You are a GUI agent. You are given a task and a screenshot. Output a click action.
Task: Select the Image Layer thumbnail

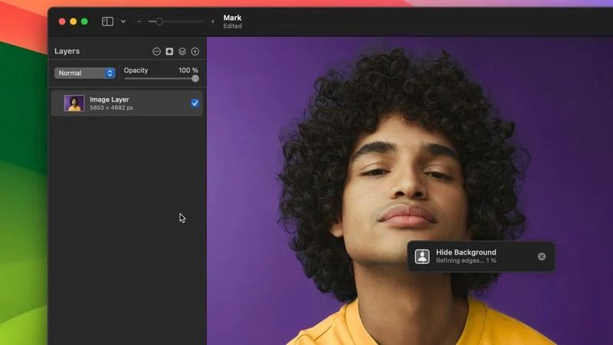click(74, 103)
